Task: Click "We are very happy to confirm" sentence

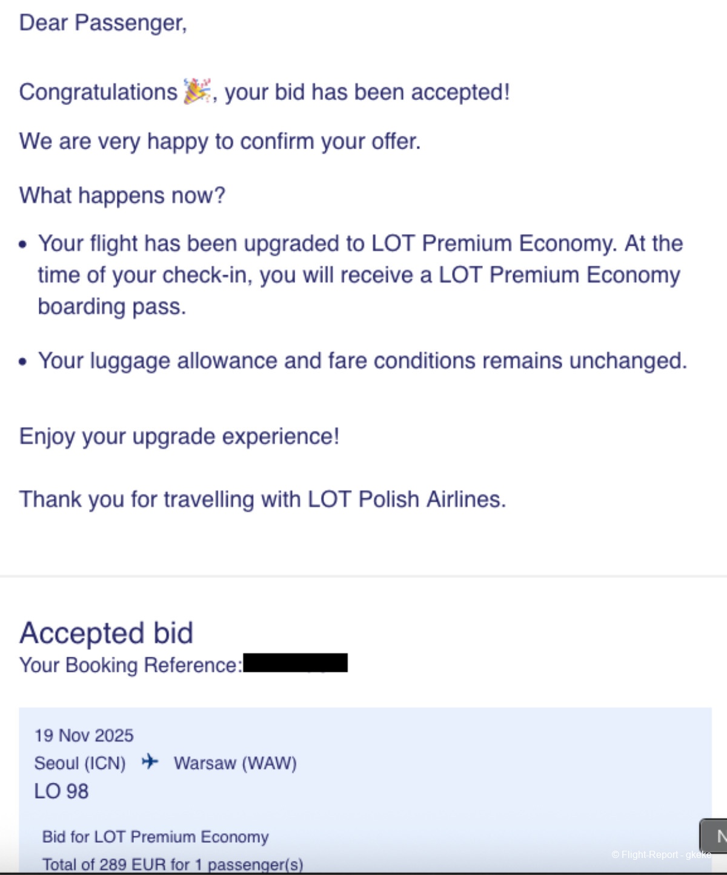Action: pyautogui.click(x=219, y=141)
